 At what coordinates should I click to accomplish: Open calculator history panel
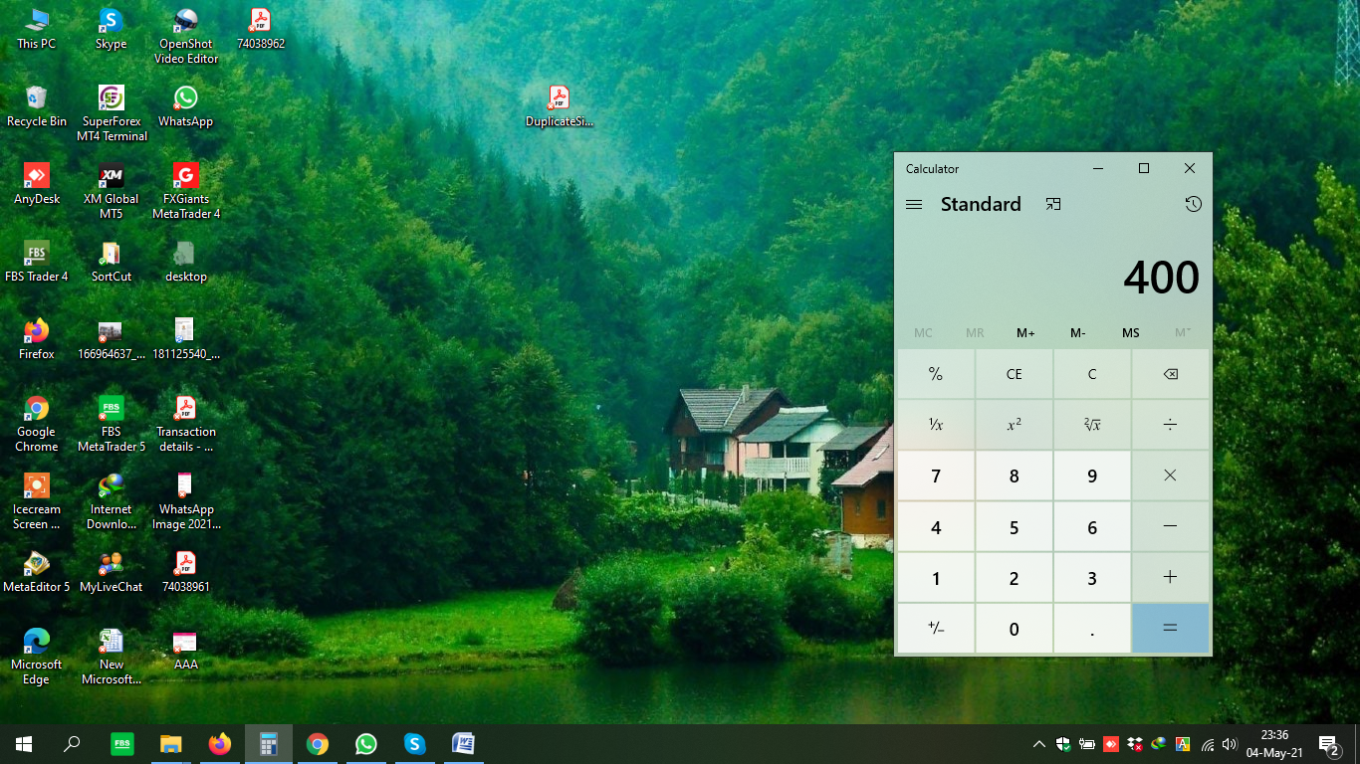coord(1193,204)
